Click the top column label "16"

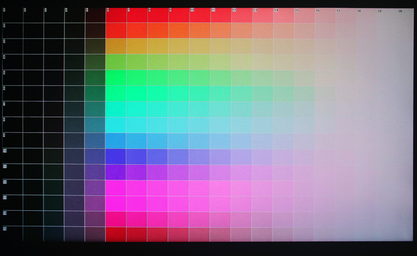tap(318, 11)
